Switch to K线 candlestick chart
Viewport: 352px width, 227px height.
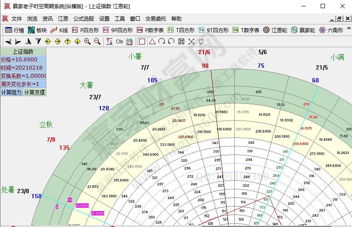tap(59, 30)
